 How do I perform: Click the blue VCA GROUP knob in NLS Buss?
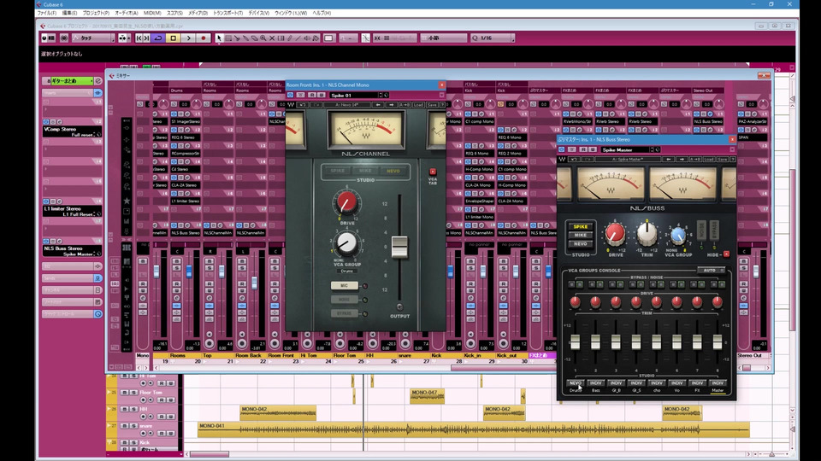tap(678, 236)
